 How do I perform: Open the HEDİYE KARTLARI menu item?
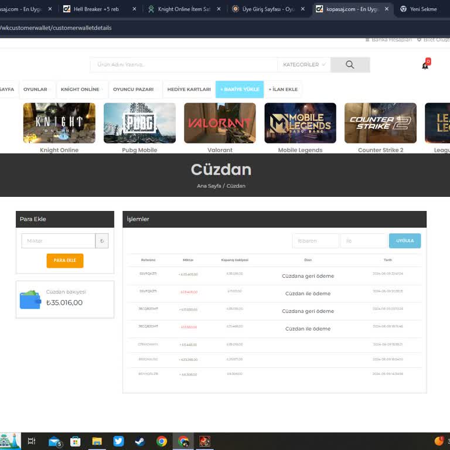[x=189, y=90]
